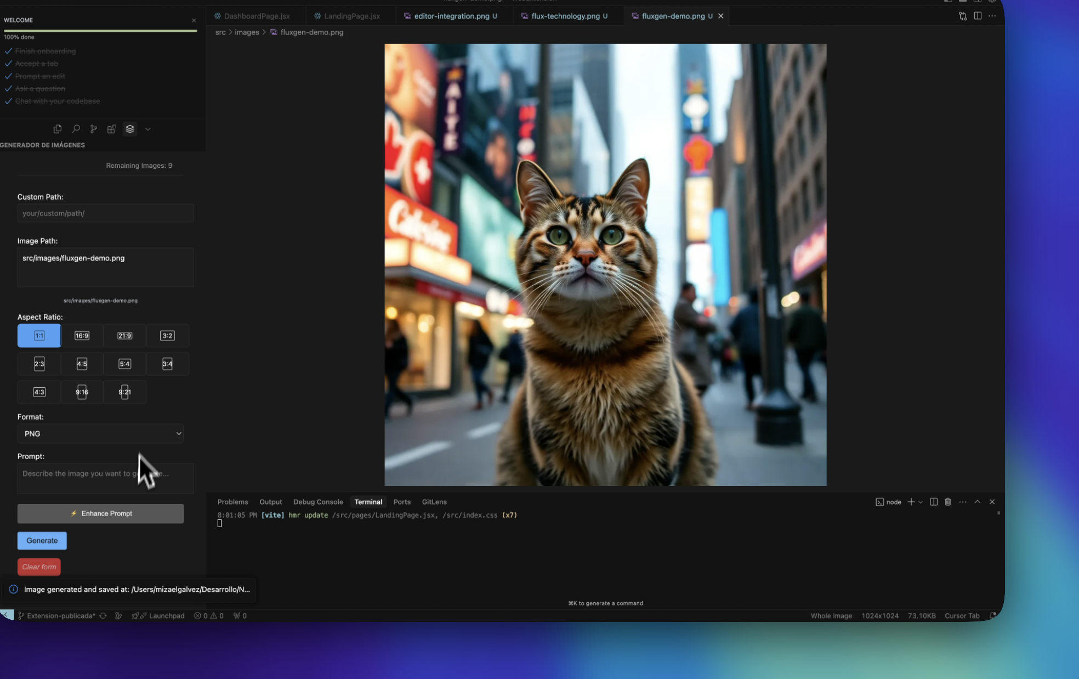
Task: Open the PNG format dropdown
Action: coord(100,434)
